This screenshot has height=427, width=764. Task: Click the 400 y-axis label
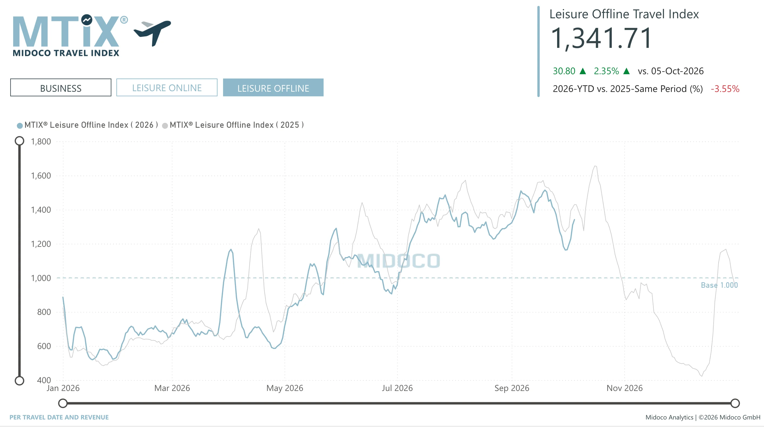point(44,380)
